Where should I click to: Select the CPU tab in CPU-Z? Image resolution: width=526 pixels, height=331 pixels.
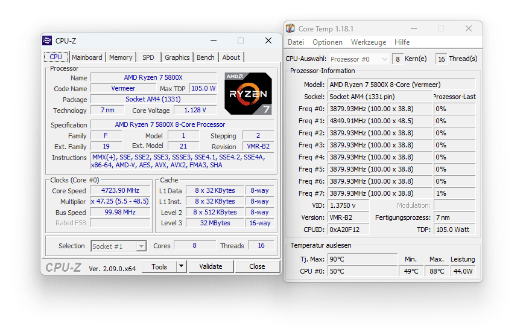point(56,57)
